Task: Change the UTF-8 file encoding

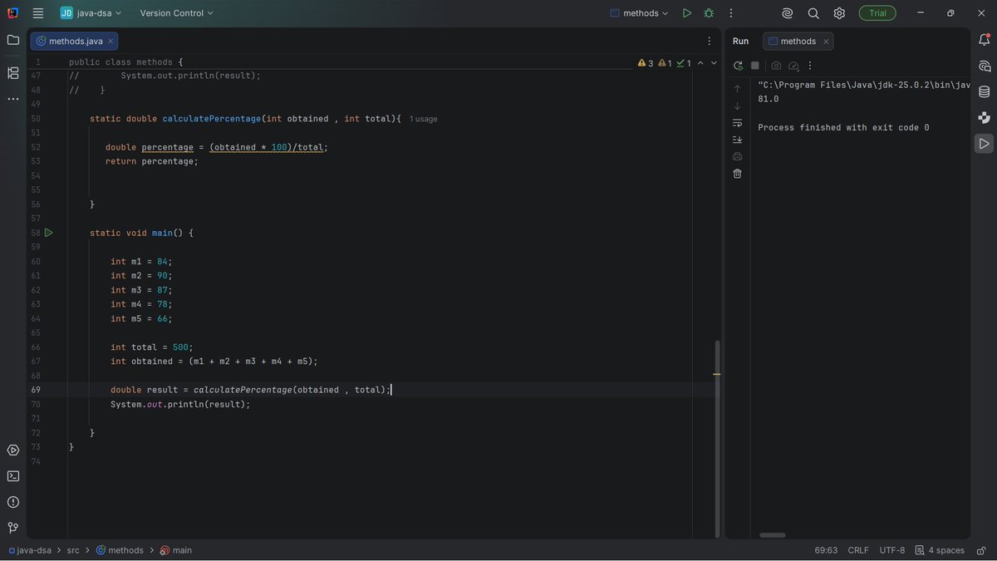Action: 891,550
